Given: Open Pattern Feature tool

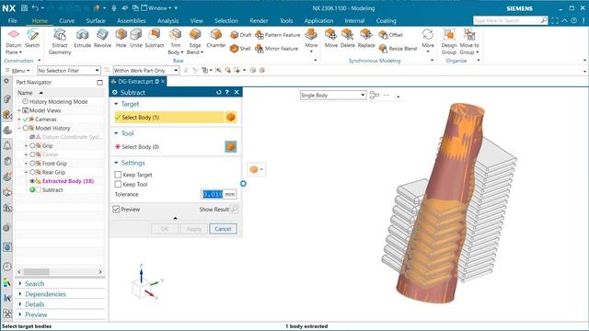Looking at the screenshot, I should pyautogui.click(x=278, y=35).
